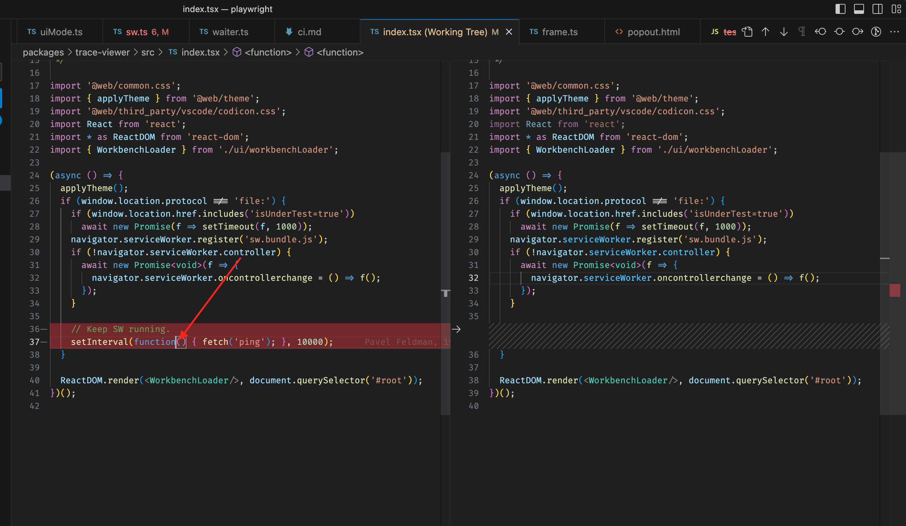Click 'fetch' on deleted line 37

tap(215, 342)
